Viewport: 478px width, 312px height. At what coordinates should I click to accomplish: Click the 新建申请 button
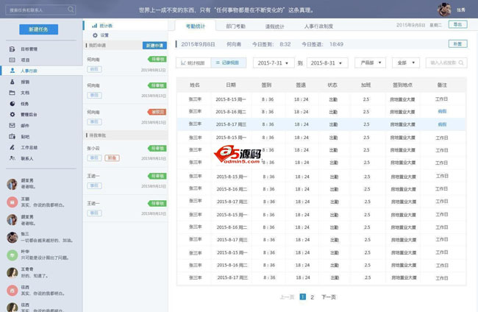coord(154,46)
